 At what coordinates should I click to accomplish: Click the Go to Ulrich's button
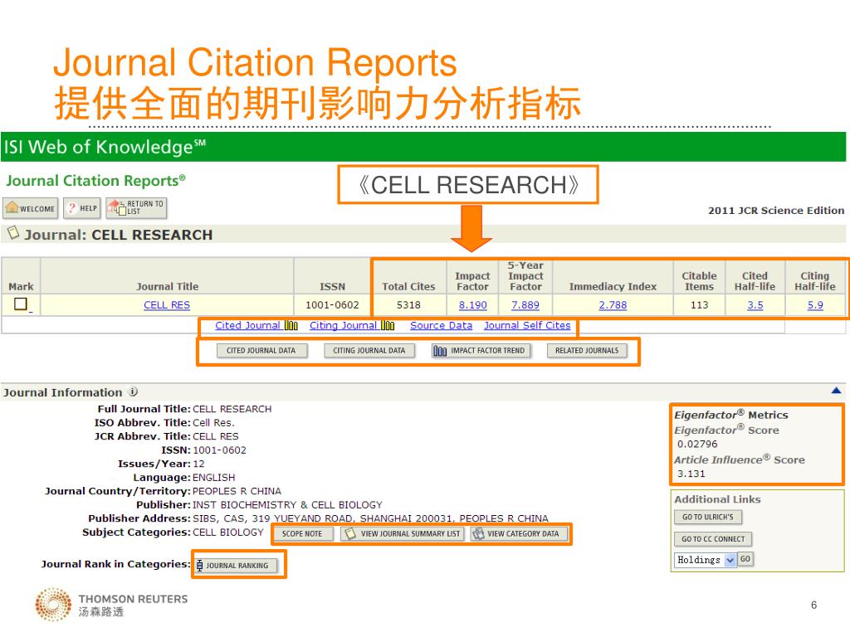click(x=707, y=517)
